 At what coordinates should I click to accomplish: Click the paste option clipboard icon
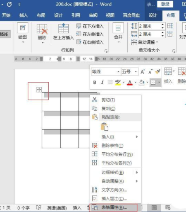tap(105, 127)
